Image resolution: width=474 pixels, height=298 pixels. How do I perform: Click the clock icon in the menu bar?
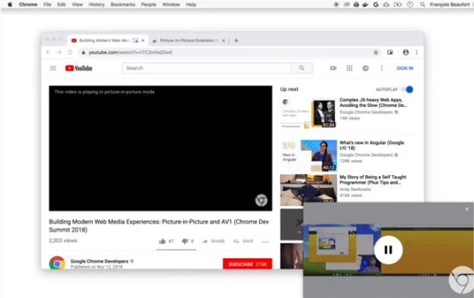(x=410, y=5)
